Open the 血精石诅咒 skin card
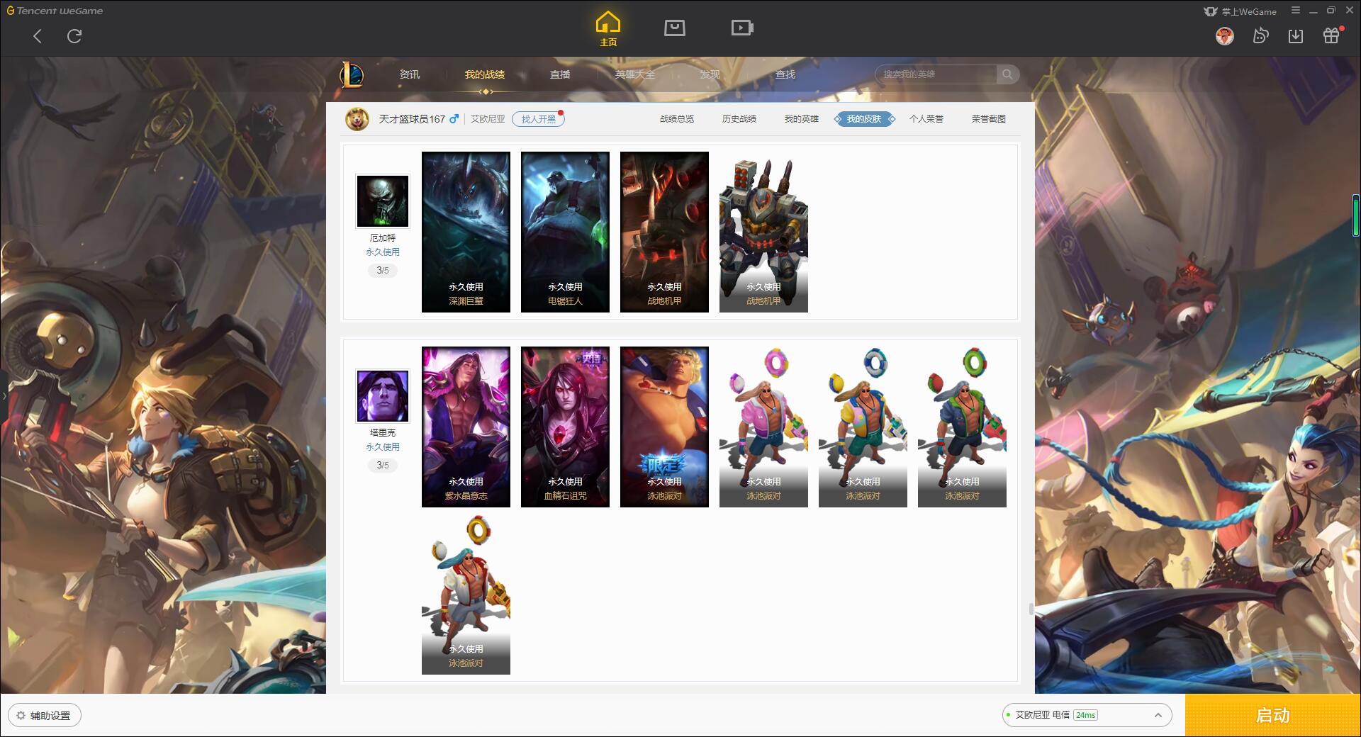 (565, 427)
